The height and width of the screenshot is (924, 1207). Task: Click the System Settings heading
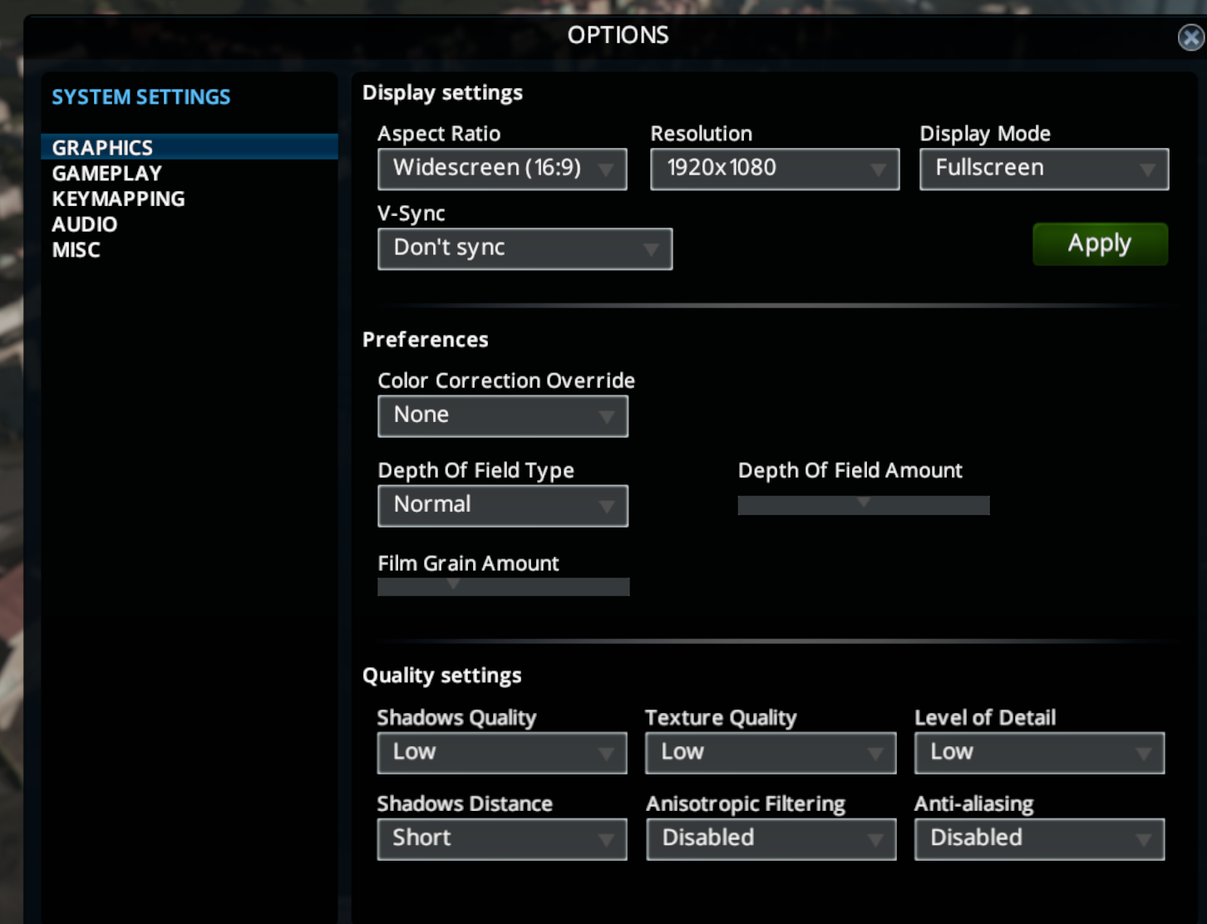click(x=141, y=97)
